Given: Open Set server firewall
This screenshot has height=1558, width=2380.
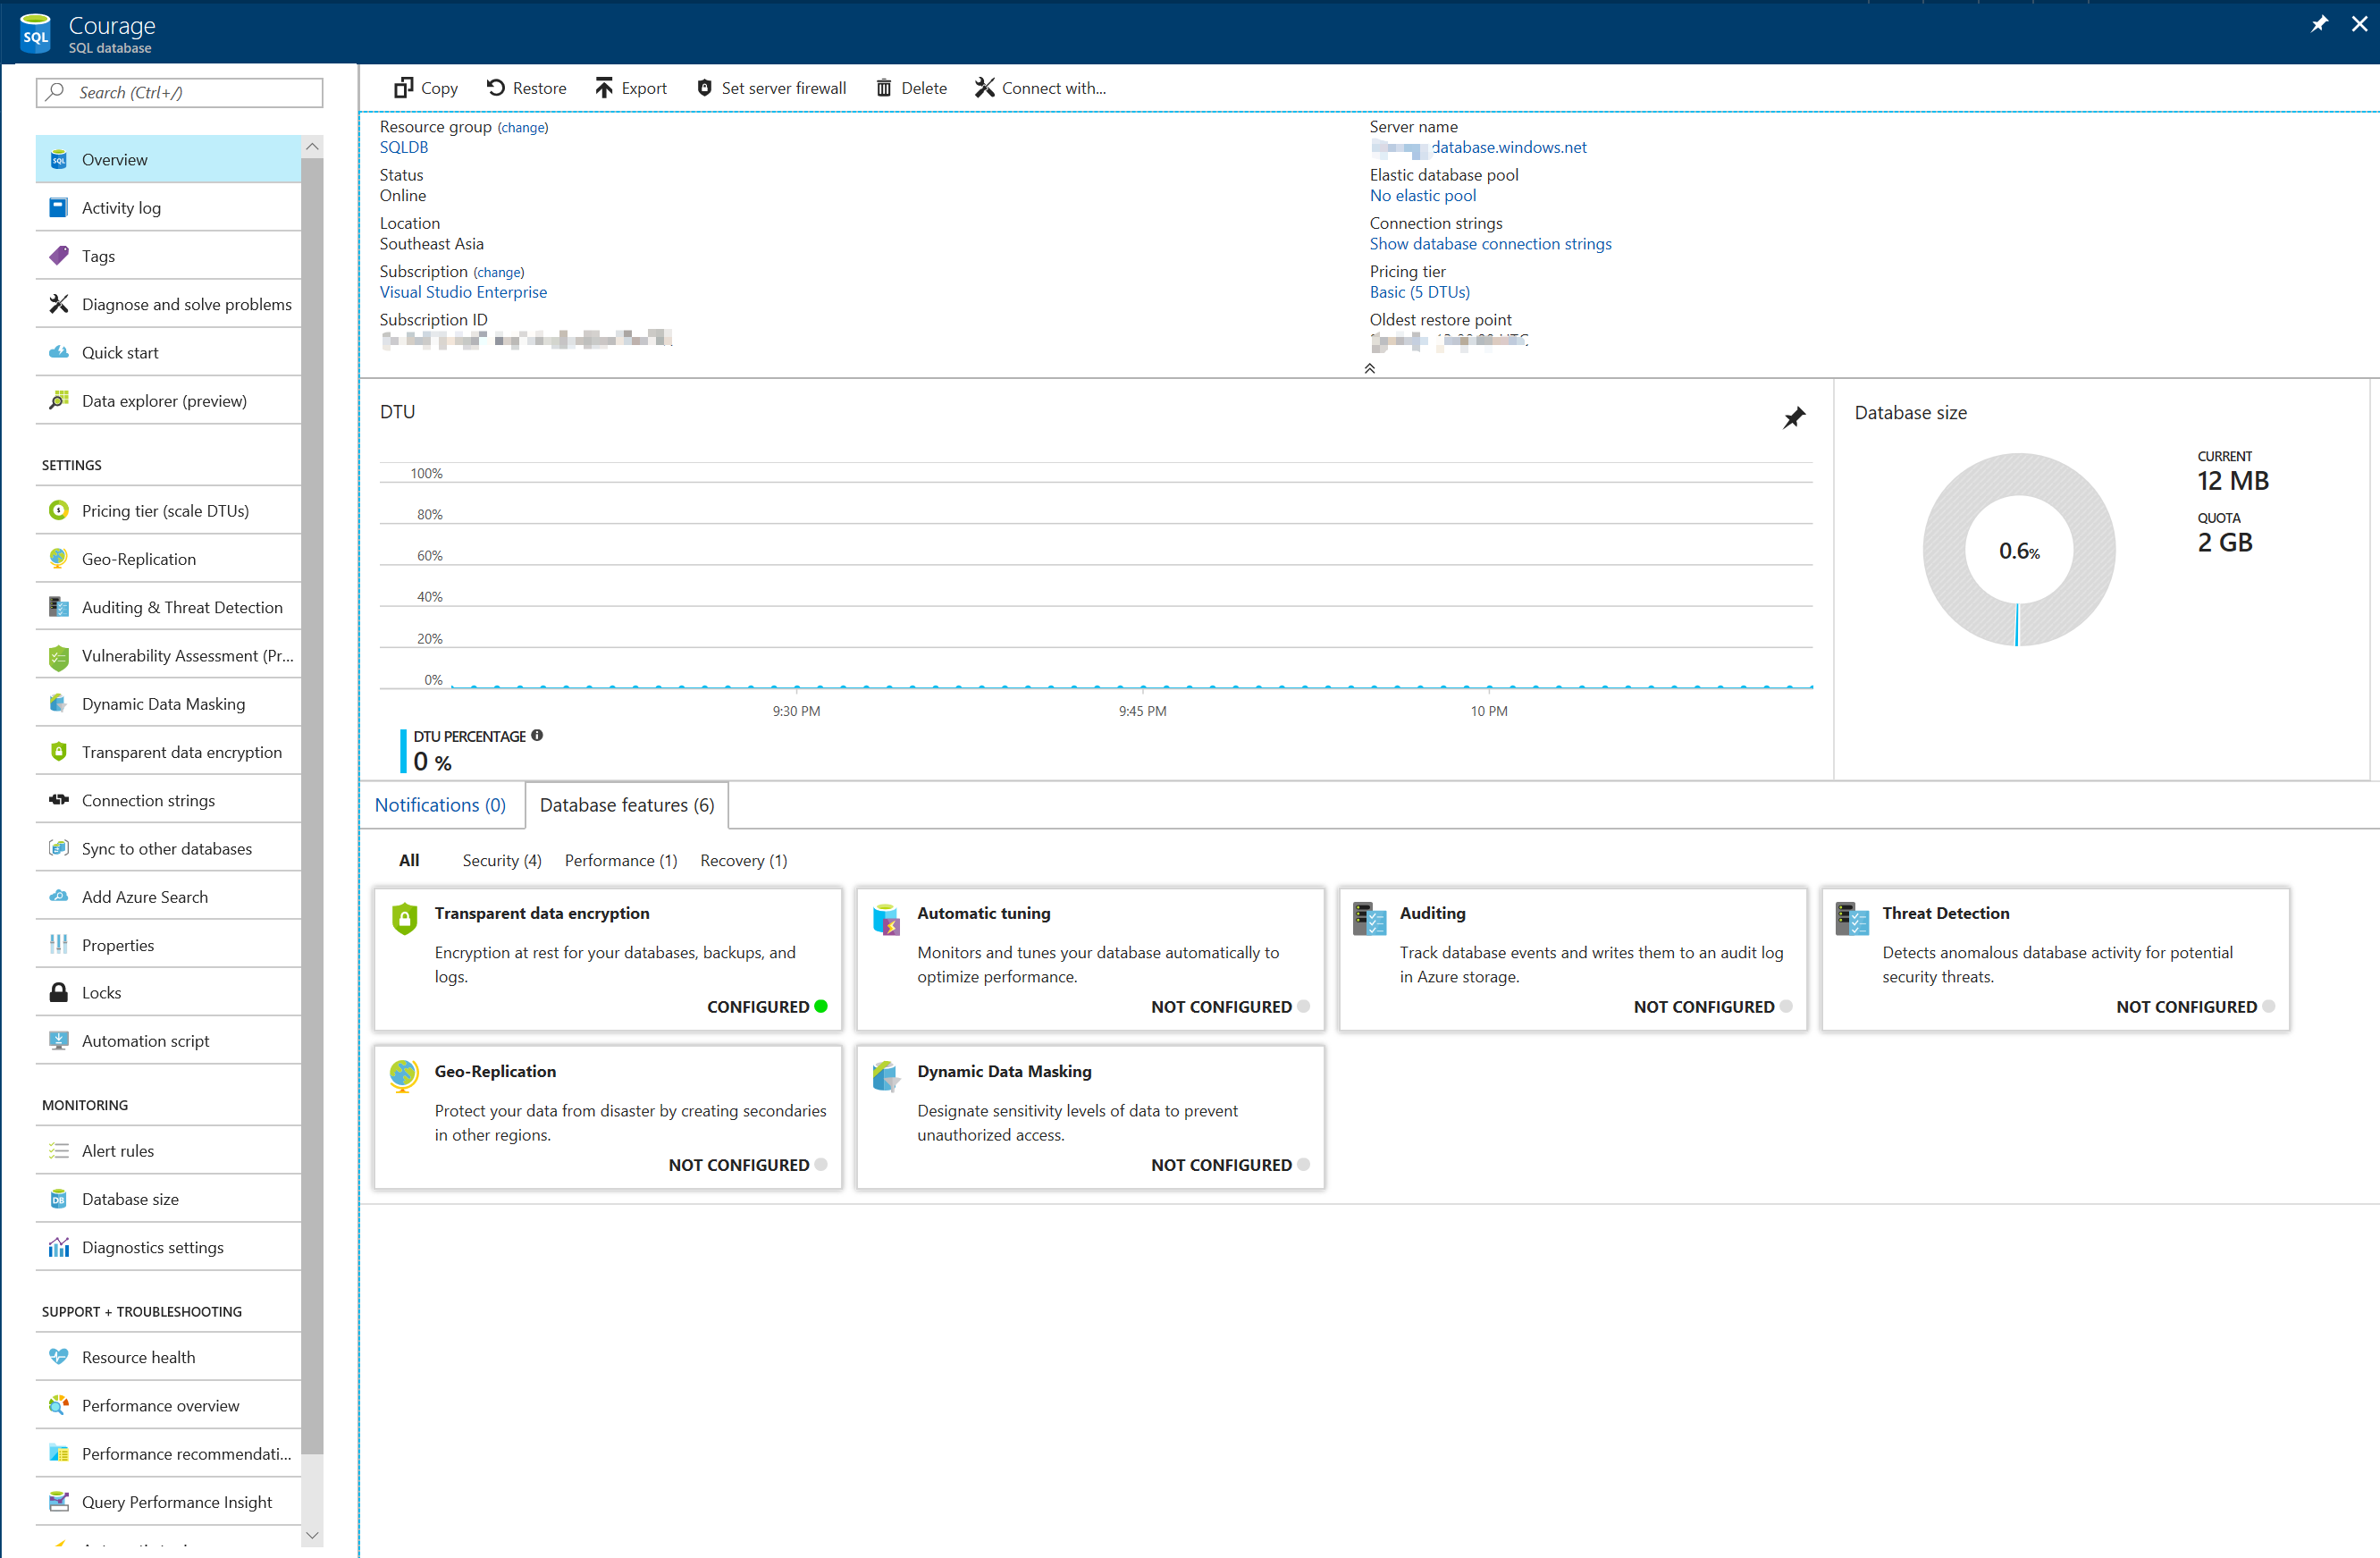Looking at the screenshot, I should (771, 88).
